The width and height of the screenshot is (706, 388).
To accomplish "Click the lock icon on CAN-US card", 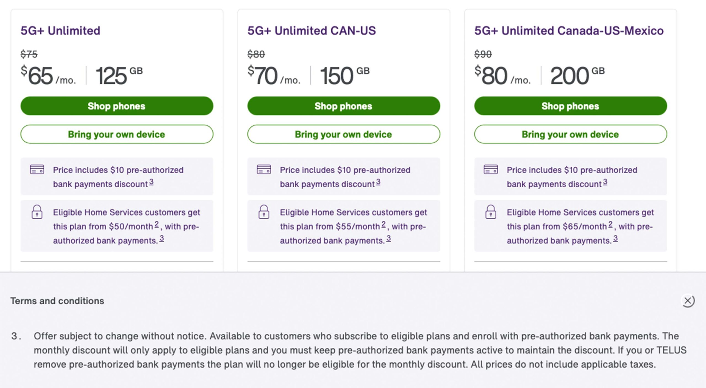I will pos(264,212).
